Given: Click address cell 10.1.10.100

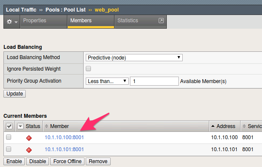Looking at the screenshot, I should tap(224, 137).
